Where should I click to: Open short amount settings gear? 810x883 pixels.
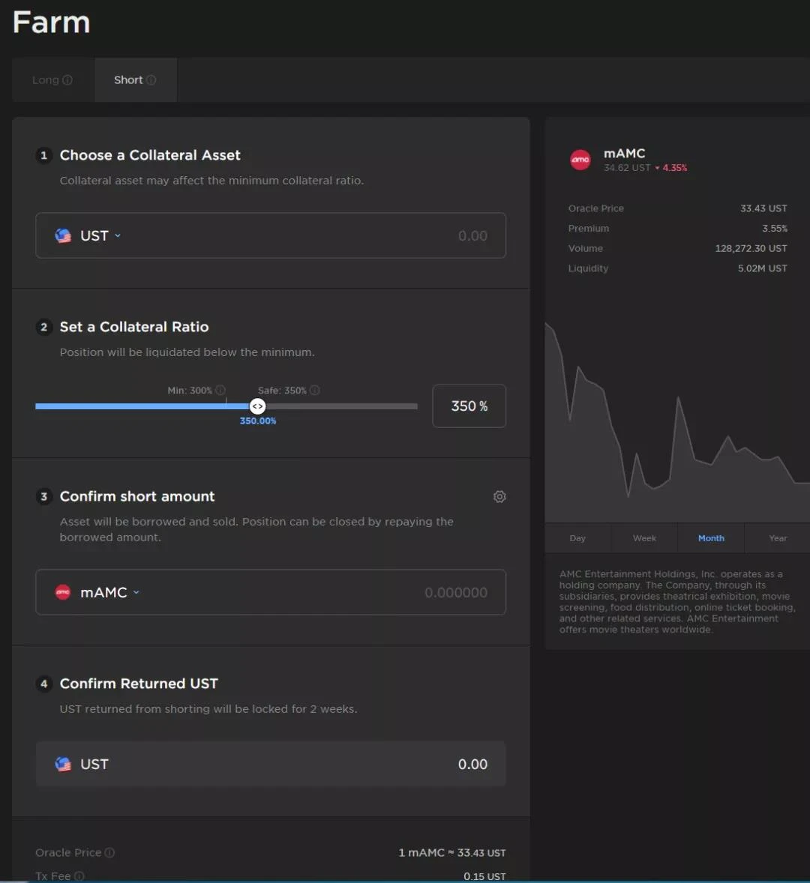click(x=499, y=497)
